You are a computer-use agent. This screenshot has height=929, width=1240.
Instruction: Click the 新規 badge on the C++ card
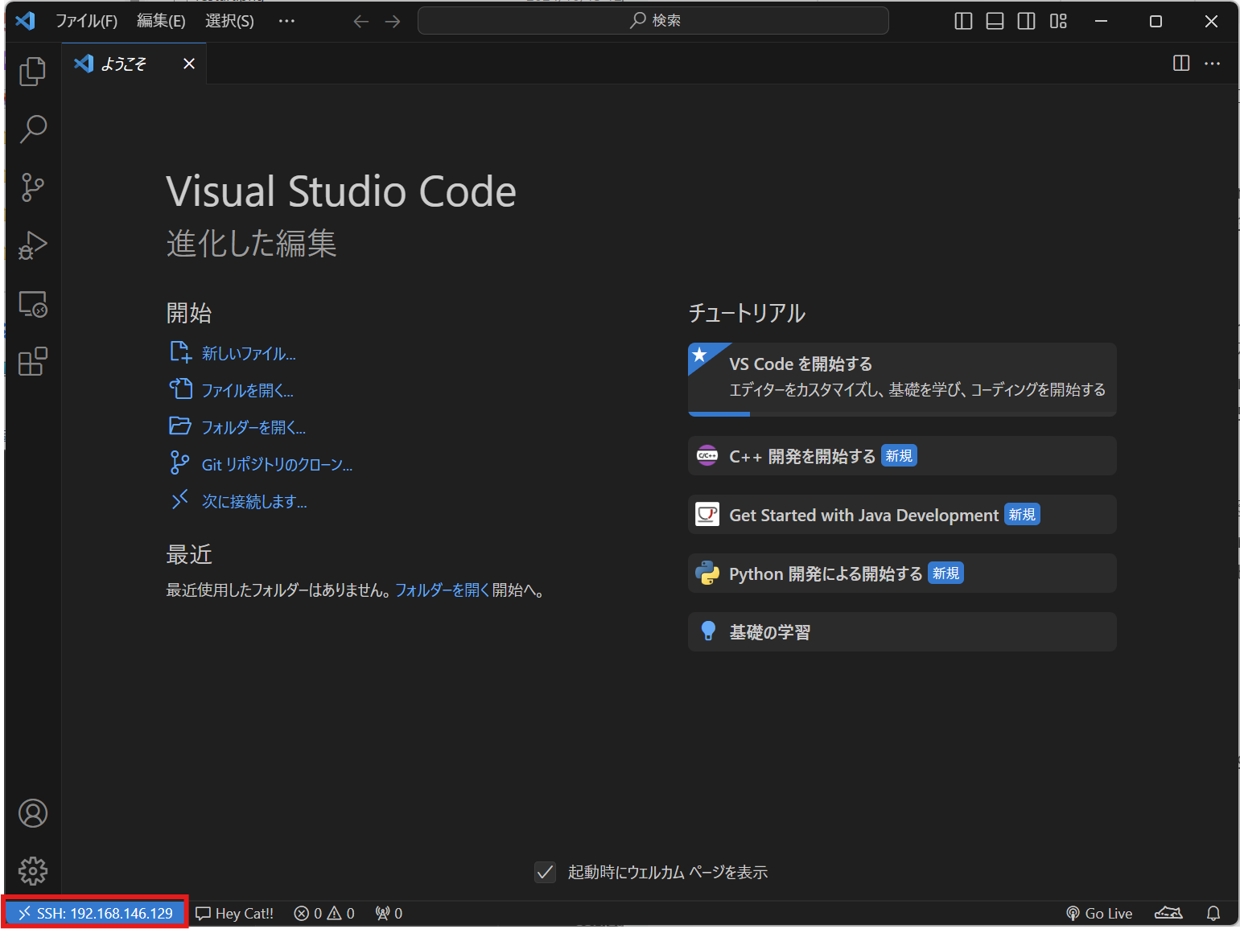[x=899, y=456]
